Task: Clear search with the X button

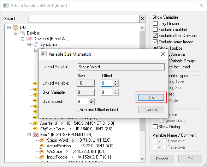Action: coord(142,19)
